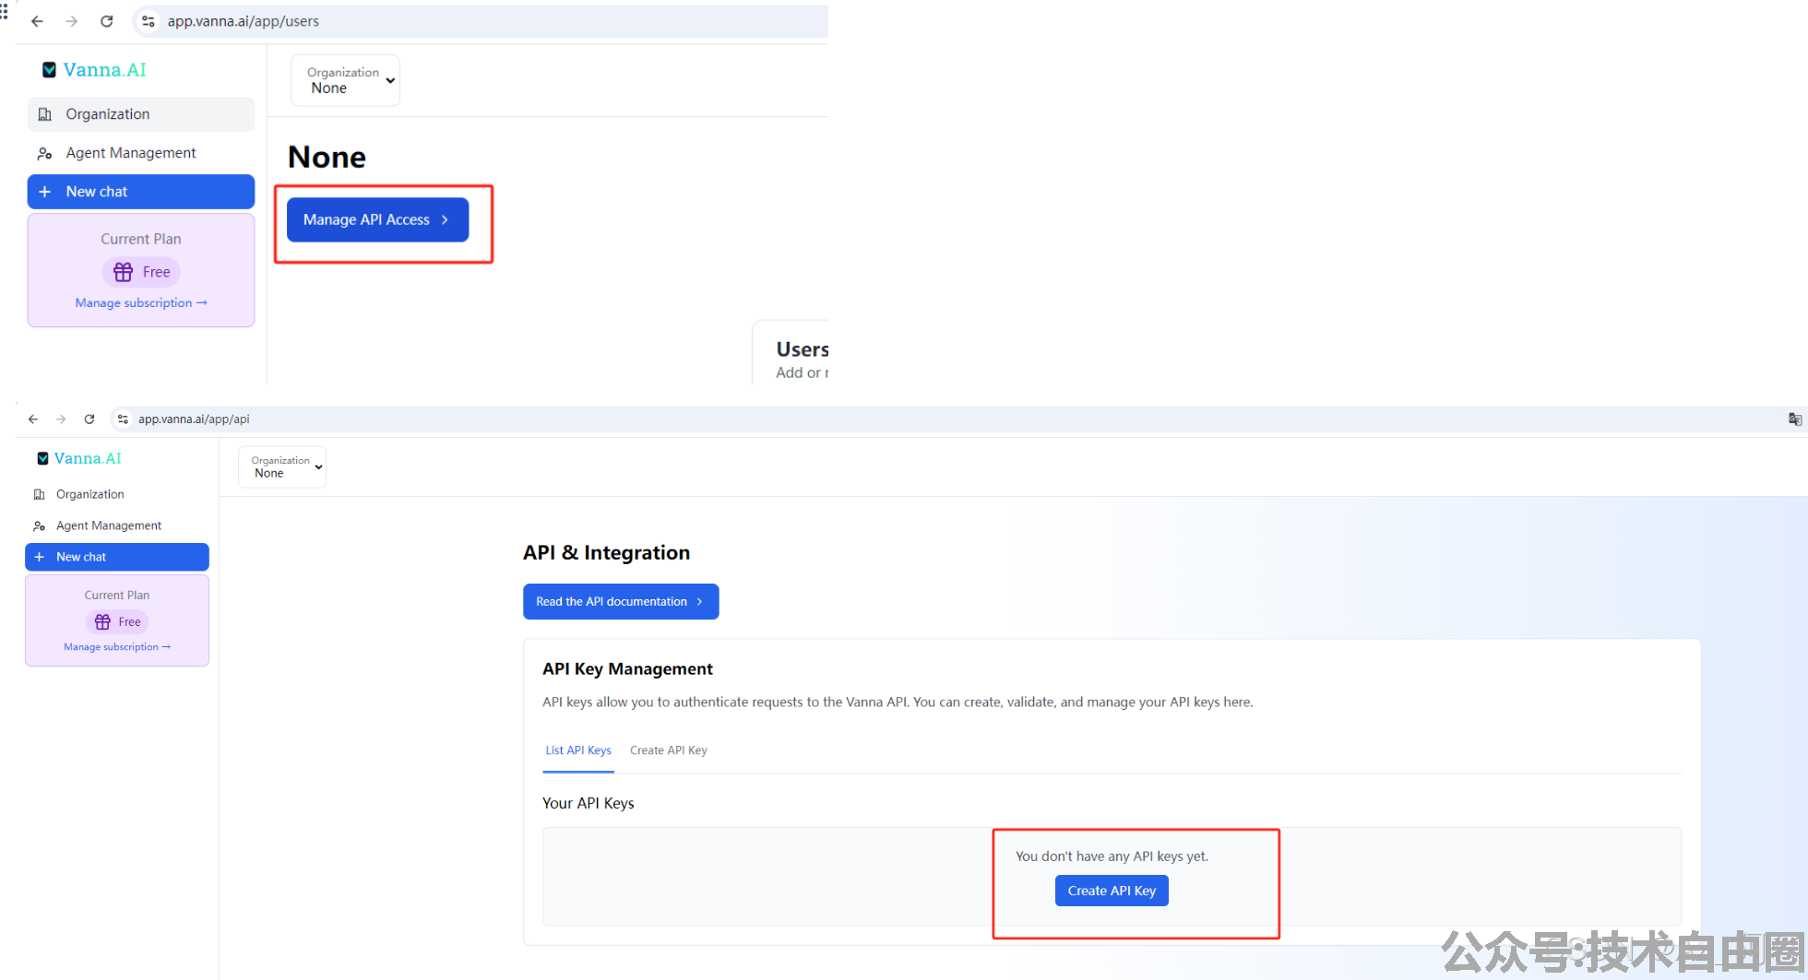Open Read the API documentation
Viewport: 1808px width, 980px height.
pyautogui.click(x=621, y=601)
